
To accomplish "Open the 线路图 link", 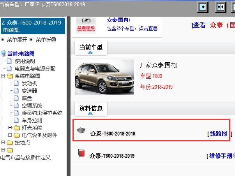I will [219, 134].
